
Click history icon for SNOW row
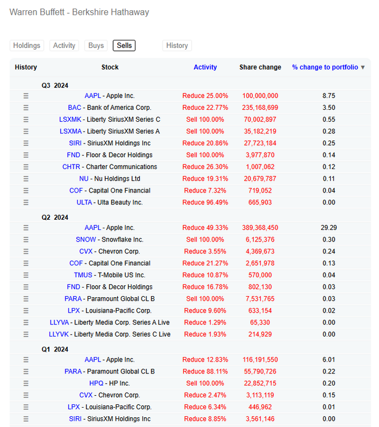(26, 240)
